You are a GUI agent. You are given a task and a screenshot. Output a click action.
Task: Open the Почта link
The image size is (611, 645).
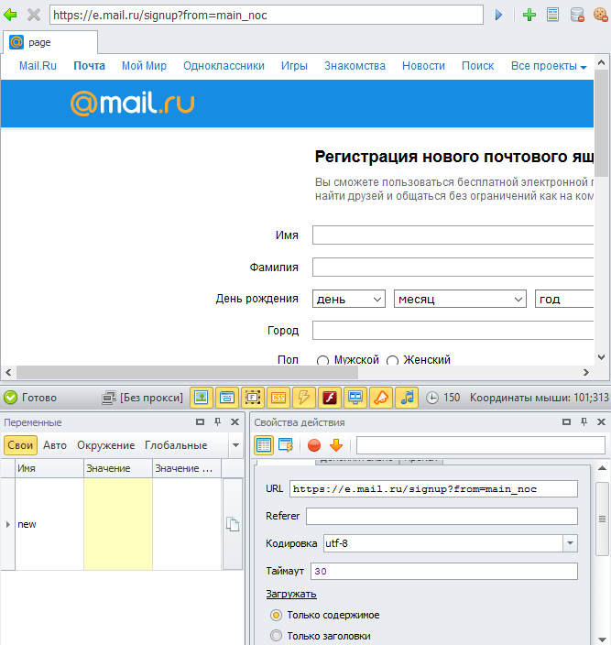click(x=89, y=66)
